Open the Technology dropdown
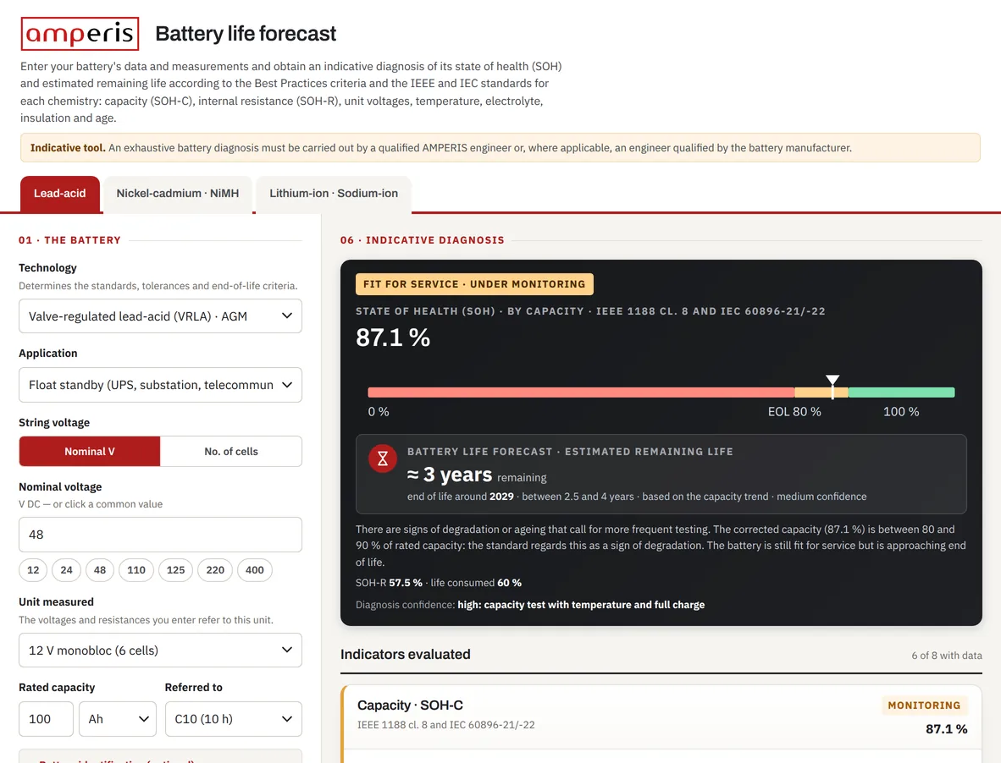This screenshot has width=1001, height=763. pos(160,316)
